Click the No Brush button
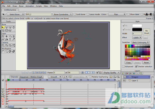 (x=146, y=32)
